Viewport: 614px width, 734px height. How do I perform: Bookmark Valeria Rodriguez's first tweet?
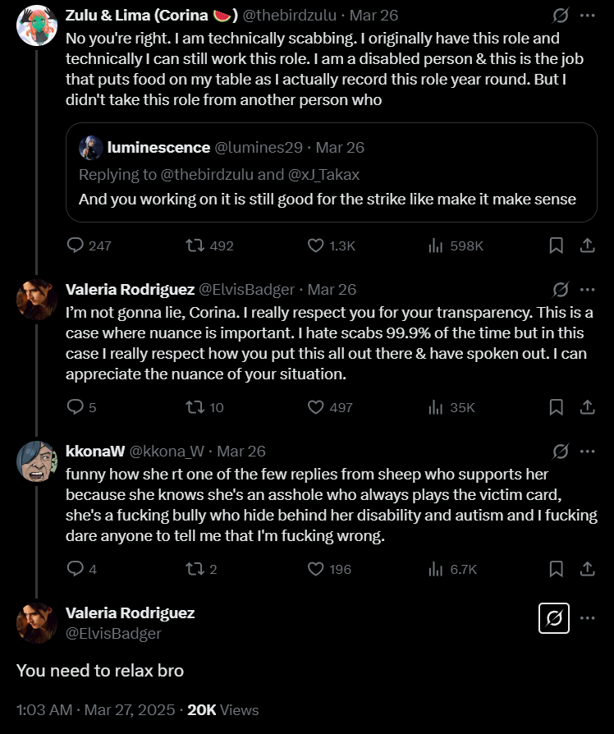556,407
